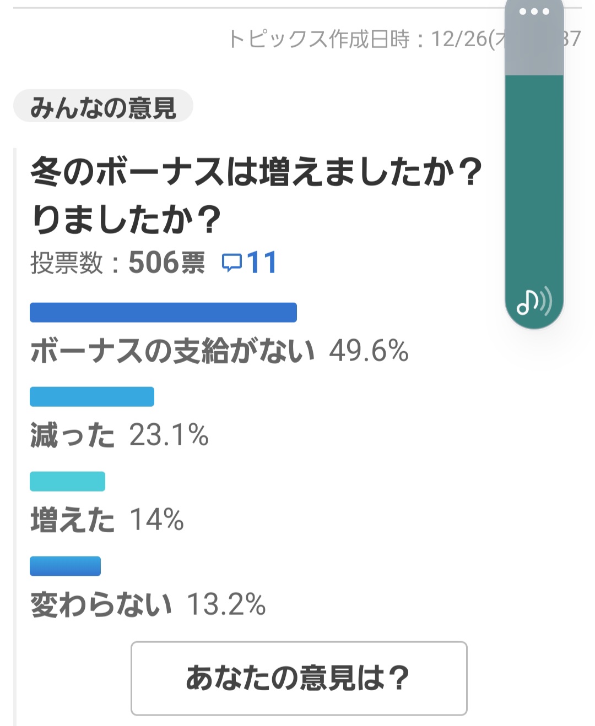Tap the みんなの意見 tag
The height and width of the screenshot is (726, 595).
point(103,106)
